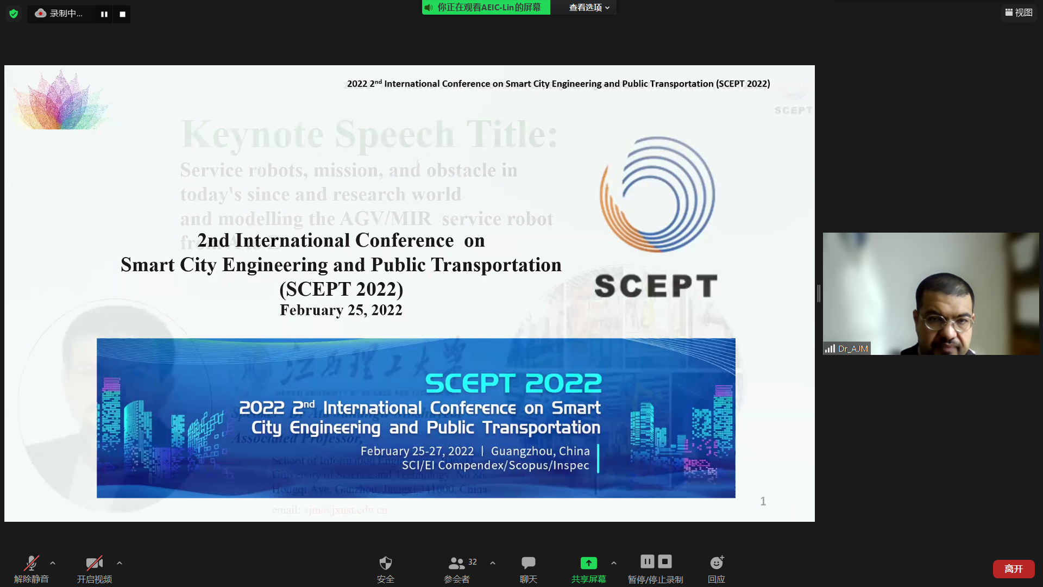Stop recording in bottom toolbar
The image size is (1043, 587).
(665, 561)
